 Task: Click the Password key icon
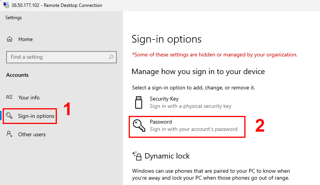(139, 126)
